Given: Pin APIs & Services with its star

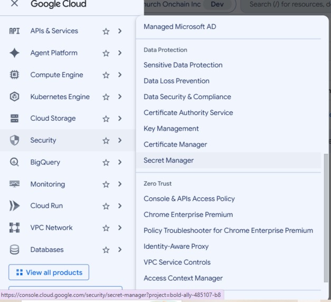Looking at the screenshot, I should click(106, 32).
